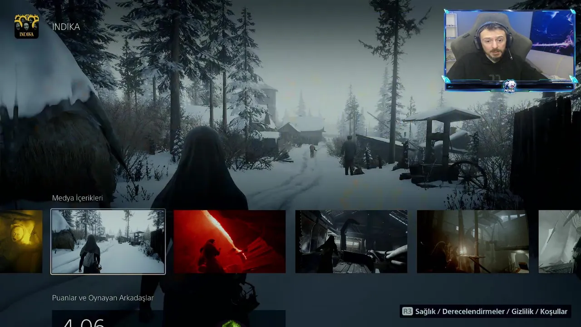Click Puanlar ve Oynayan Arkadaşlar heading

103,298
